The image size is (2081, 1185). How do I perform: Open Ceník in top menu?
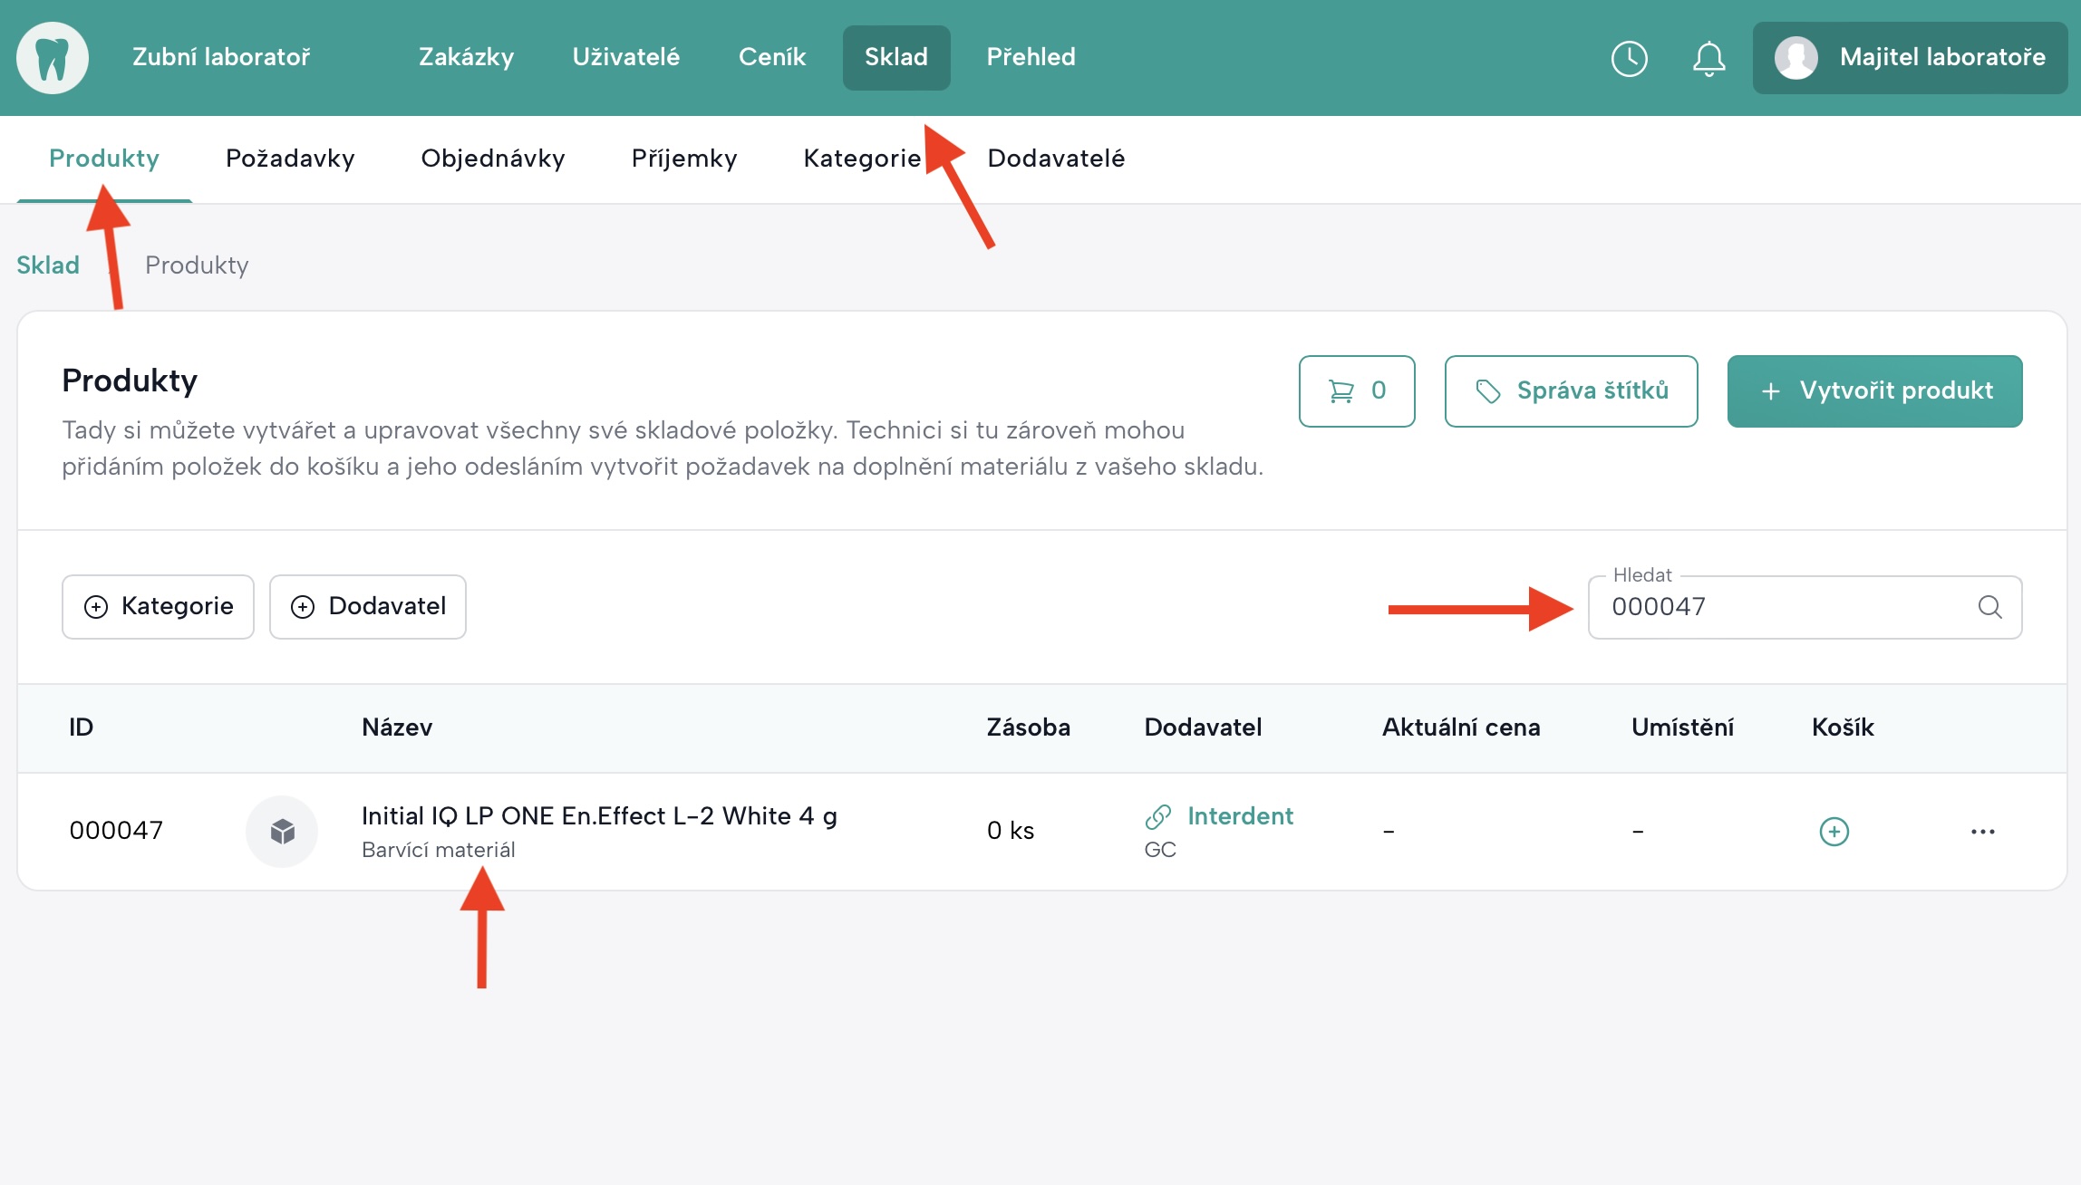tap(771, 57)
